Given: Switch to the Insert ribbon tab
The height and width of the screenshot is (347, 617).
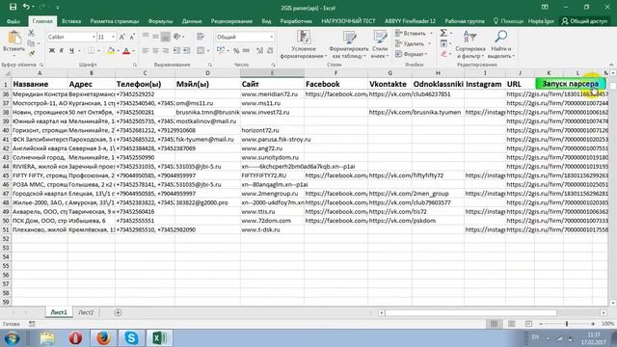Looking at the screenshot, I should coord(71,21).
